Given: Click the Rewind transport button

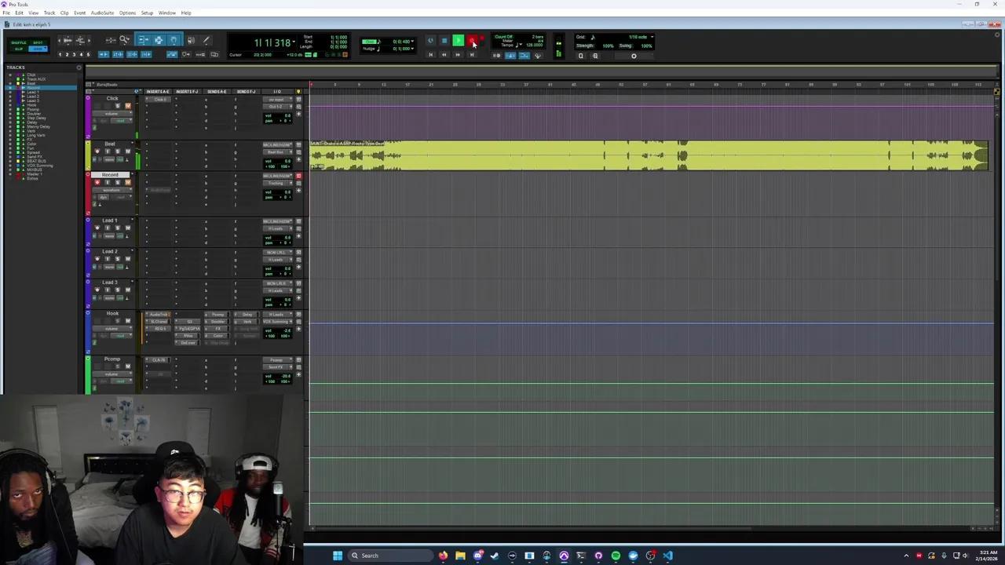Looking at the screenshot, I should pyautogui.click(x=444, y=55).
